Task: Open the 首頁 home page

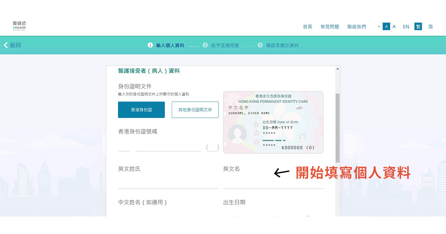Action: (307, 27)
